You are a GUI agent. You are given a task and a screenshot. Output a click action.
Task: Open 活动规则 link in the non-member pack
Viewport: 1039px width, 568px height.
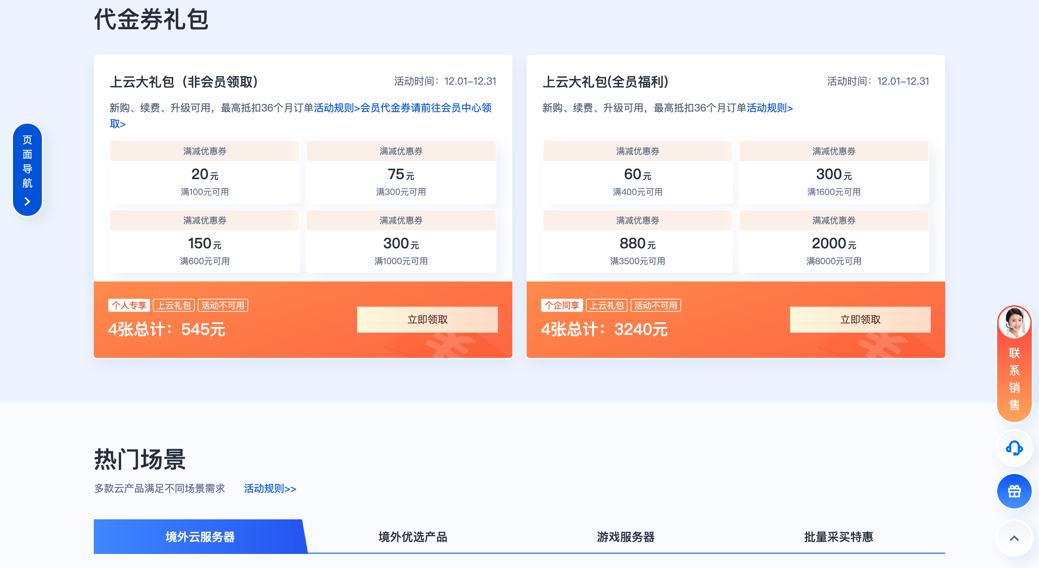point(335,108)
